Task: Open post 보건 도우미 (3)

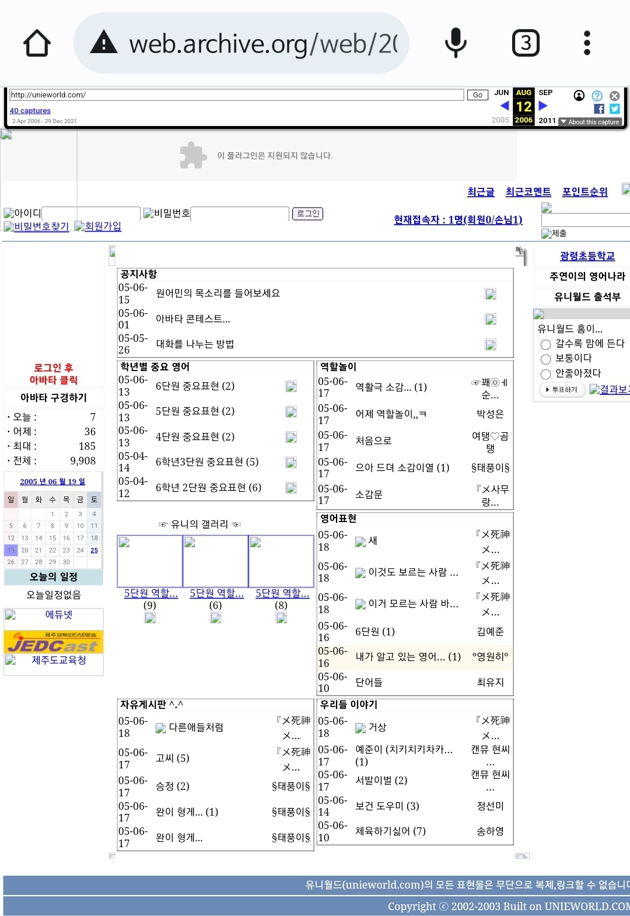Action: click(387, 806)
